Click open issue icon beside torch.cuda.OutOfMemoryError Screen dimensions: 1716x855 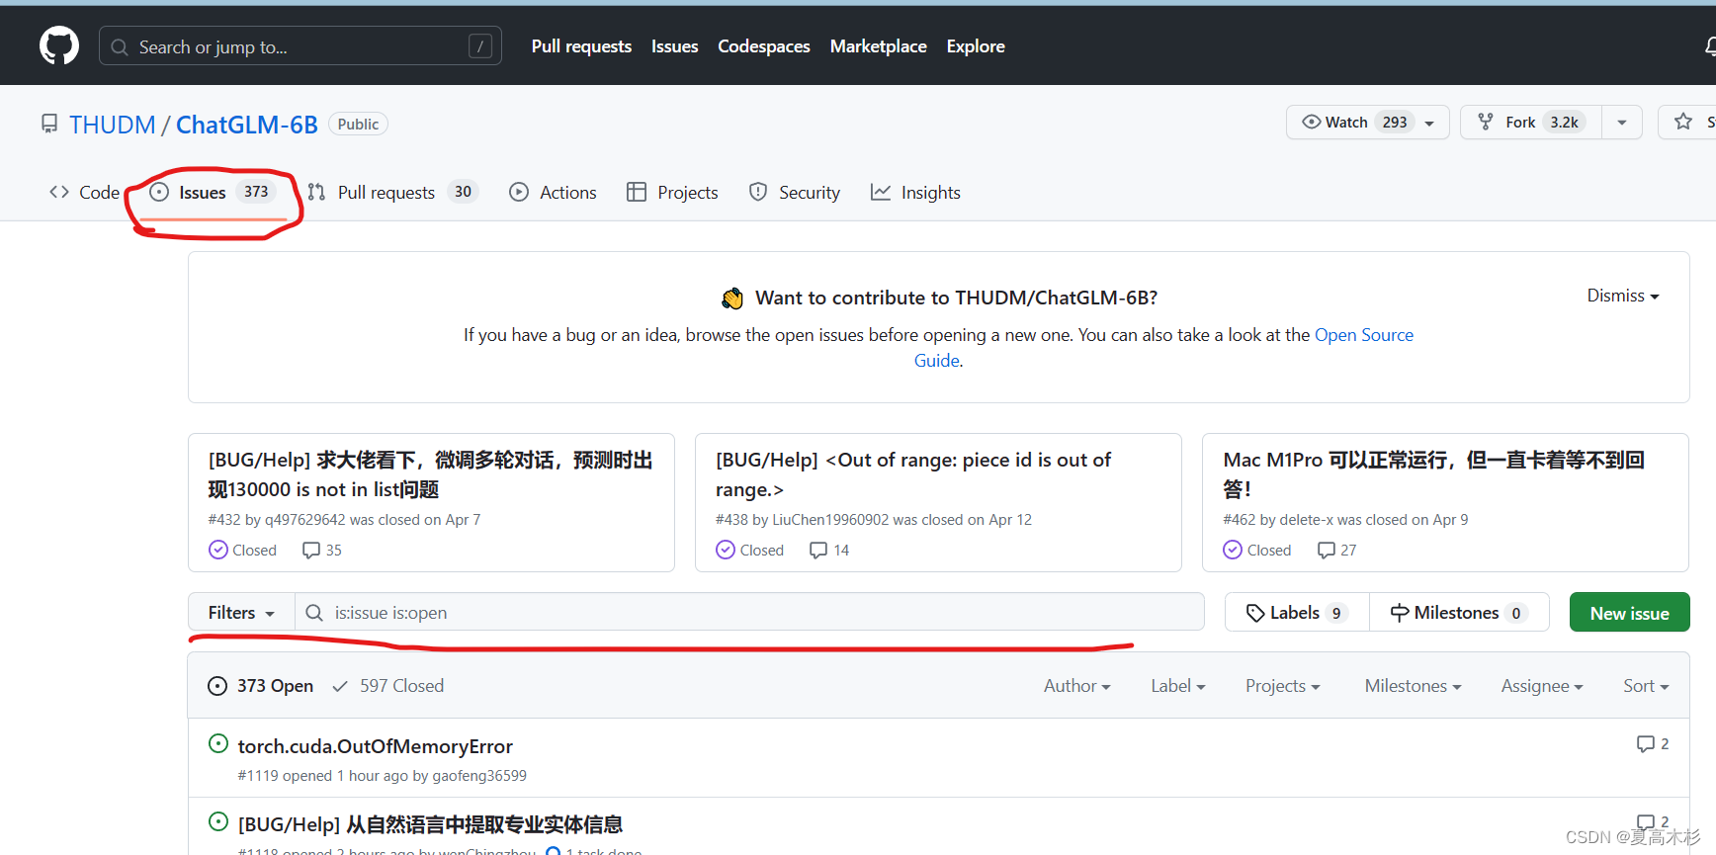(x=218, y=743)
